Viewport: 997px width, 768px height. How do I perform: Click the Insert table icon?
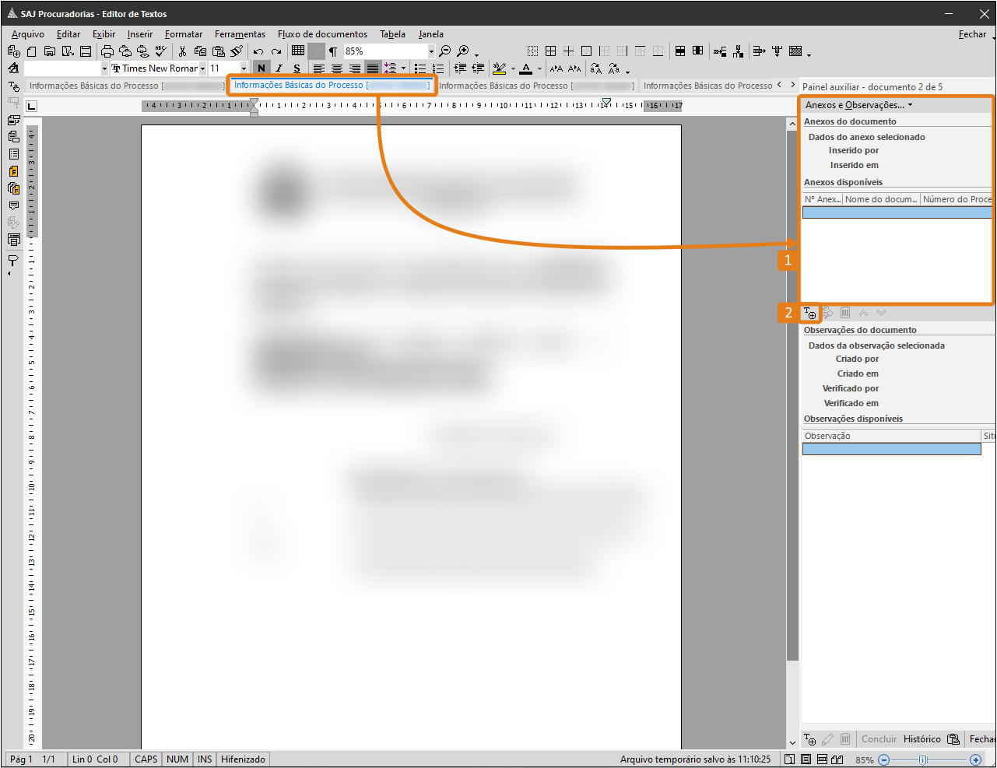(298, 51)
